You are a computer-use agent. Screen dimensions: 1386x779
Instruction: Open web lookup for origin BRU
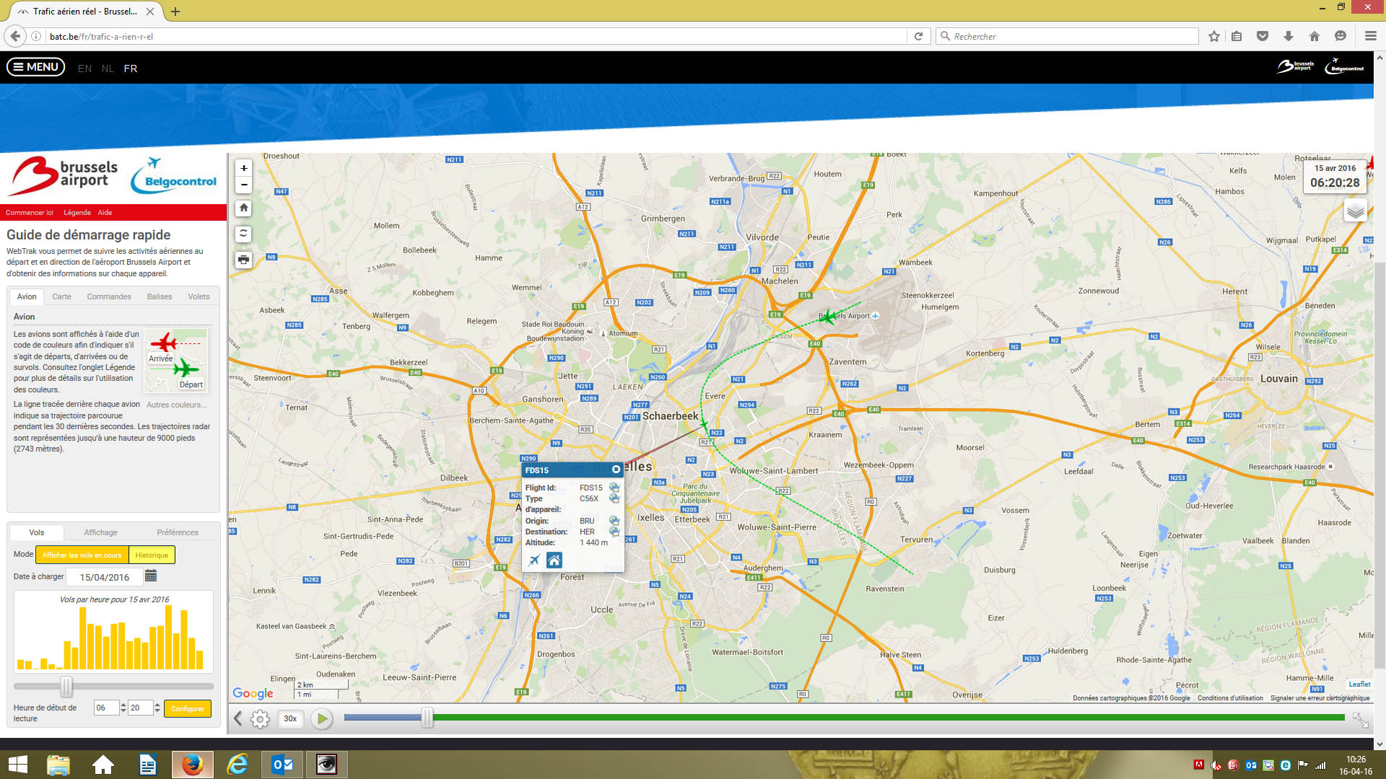click(614, 521)
